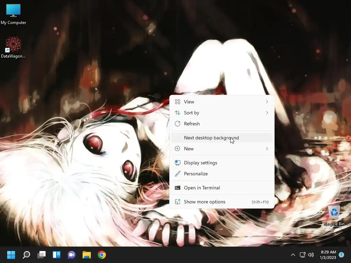Open the Widgets taskbar icon

click(x=57, y=255)
